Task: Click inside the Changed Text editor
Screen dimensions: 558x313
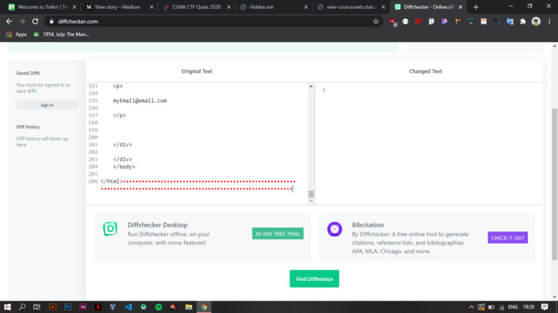Action: tap(429, 144)
